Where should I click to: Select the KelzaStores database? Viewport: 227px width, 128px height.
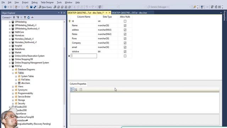[20, 49]
